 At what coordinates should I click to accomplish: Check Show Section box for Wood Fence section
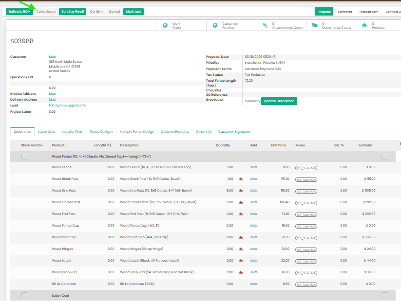[x=24, y=157]
